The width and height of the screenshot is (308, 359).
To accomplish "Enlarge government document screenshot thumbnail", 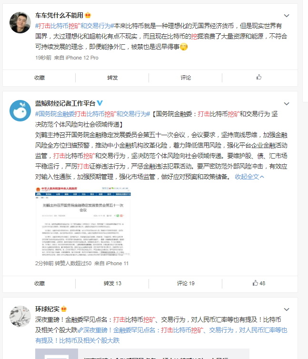I will (x=83, y=221).
